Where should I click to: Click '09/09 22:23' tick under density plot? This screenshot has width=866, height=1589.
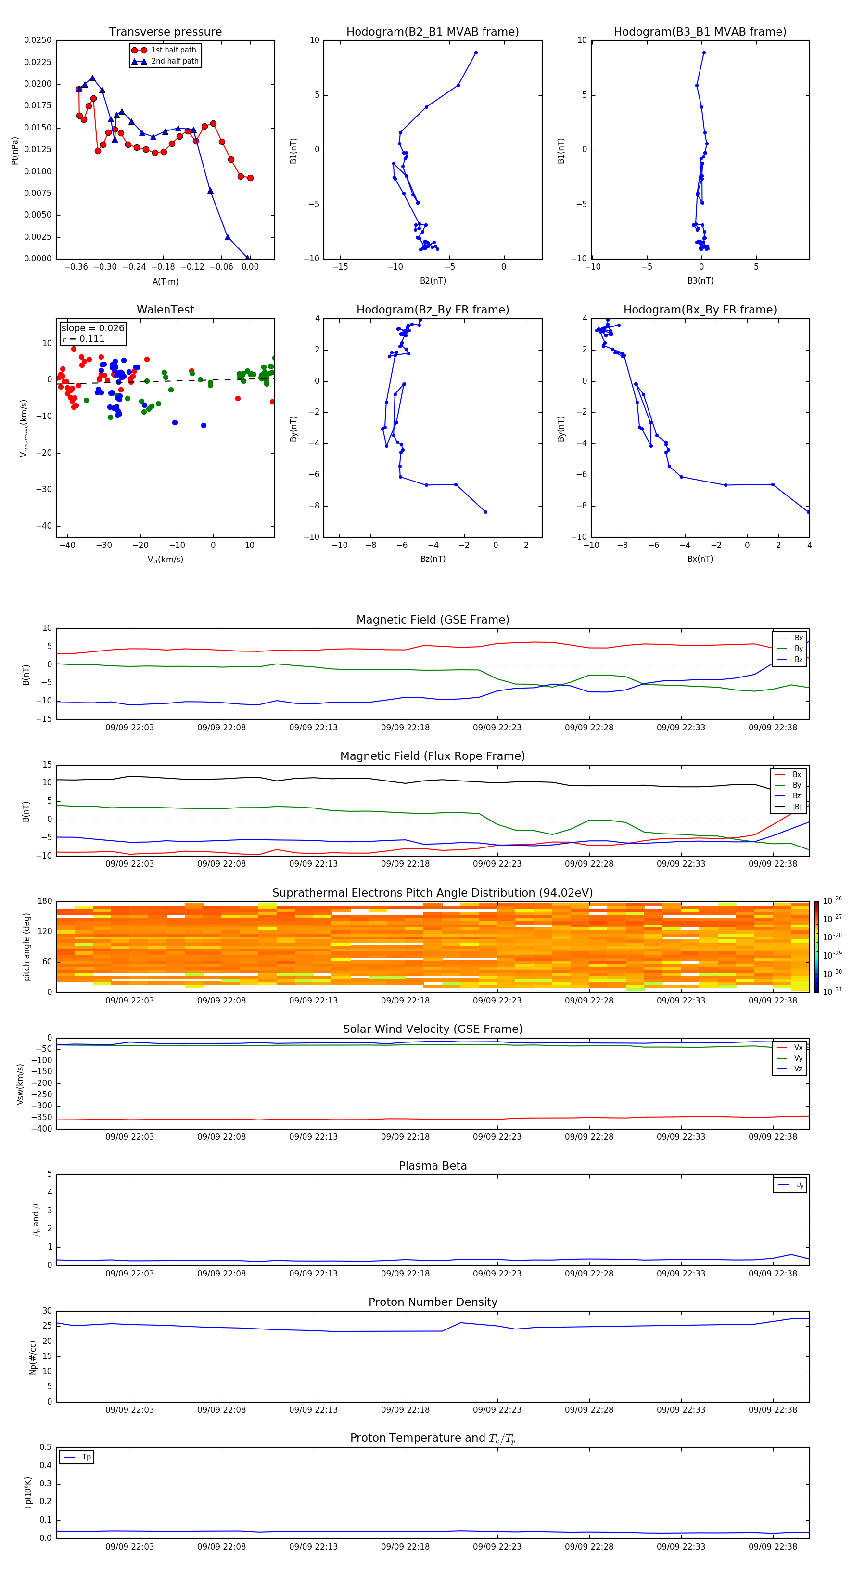[x=497, y=1409]
